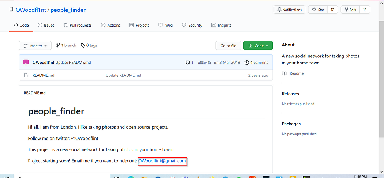This screenshot has height=178, width=384.
Task: Expand the master branch dropdown
Action: coord(35,46)
